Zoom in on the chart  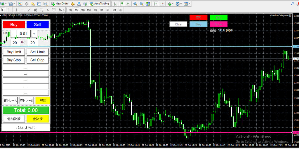tap(135, 4)
